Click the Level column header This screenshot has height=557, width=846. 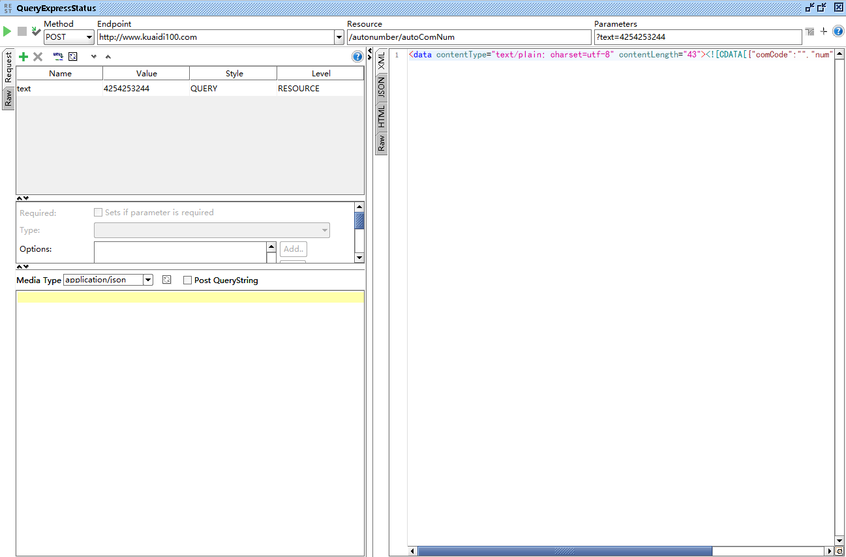click(x=321, y=74)
